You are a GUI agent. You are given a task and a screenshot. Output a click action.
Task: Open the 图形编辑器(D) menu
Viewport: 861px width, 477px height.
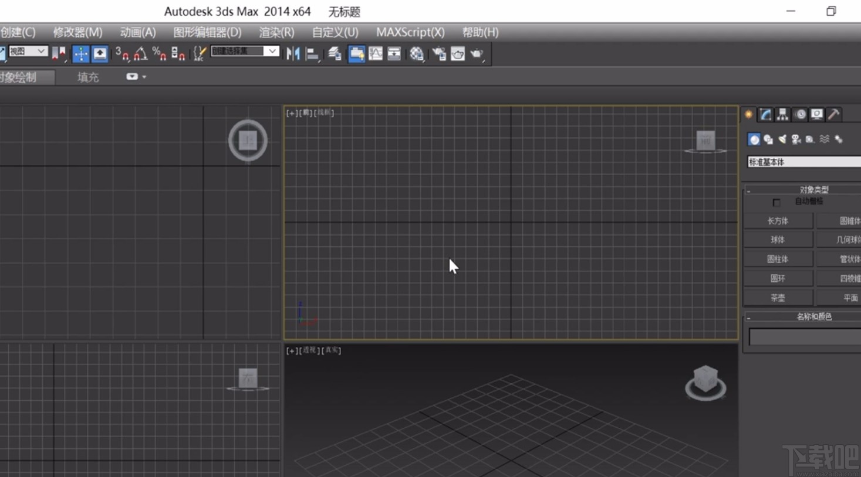207,32
